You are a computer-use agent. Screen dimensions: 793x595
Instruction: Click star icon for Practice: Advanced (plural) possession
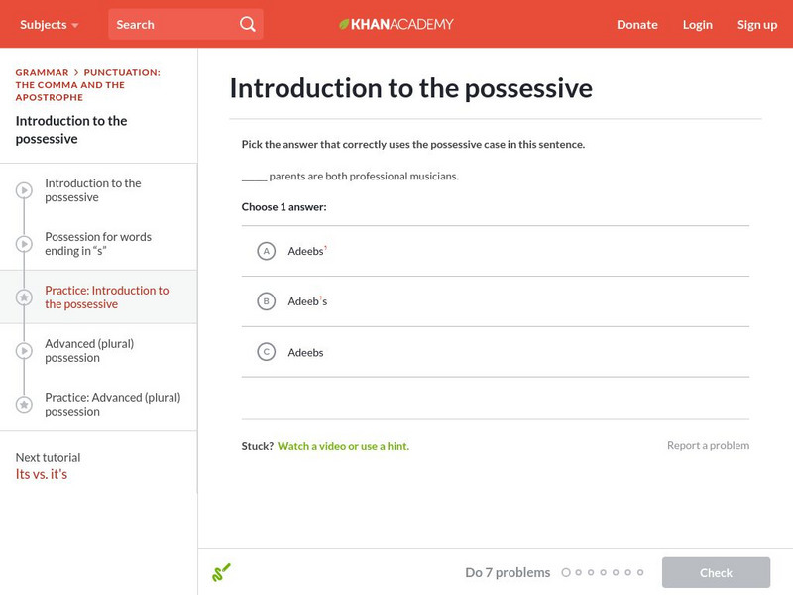point(24,405)
